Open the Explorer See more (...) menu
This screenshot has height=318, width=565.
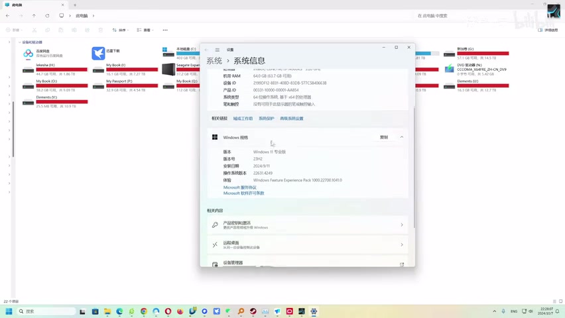click(165, 30)
